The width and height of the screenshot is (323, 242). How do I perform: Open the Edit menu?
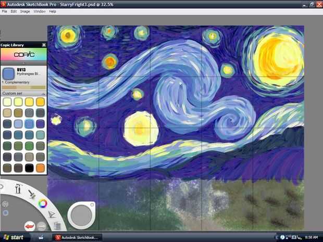pyautogui.click(x=14, y=11)
